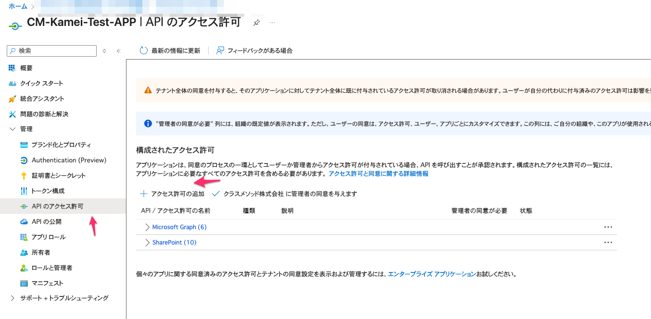The height and width of the screenshot is (319, 651).
Task: Expand the Microsoft Graph (6) permissions
Action: point(179,227)
